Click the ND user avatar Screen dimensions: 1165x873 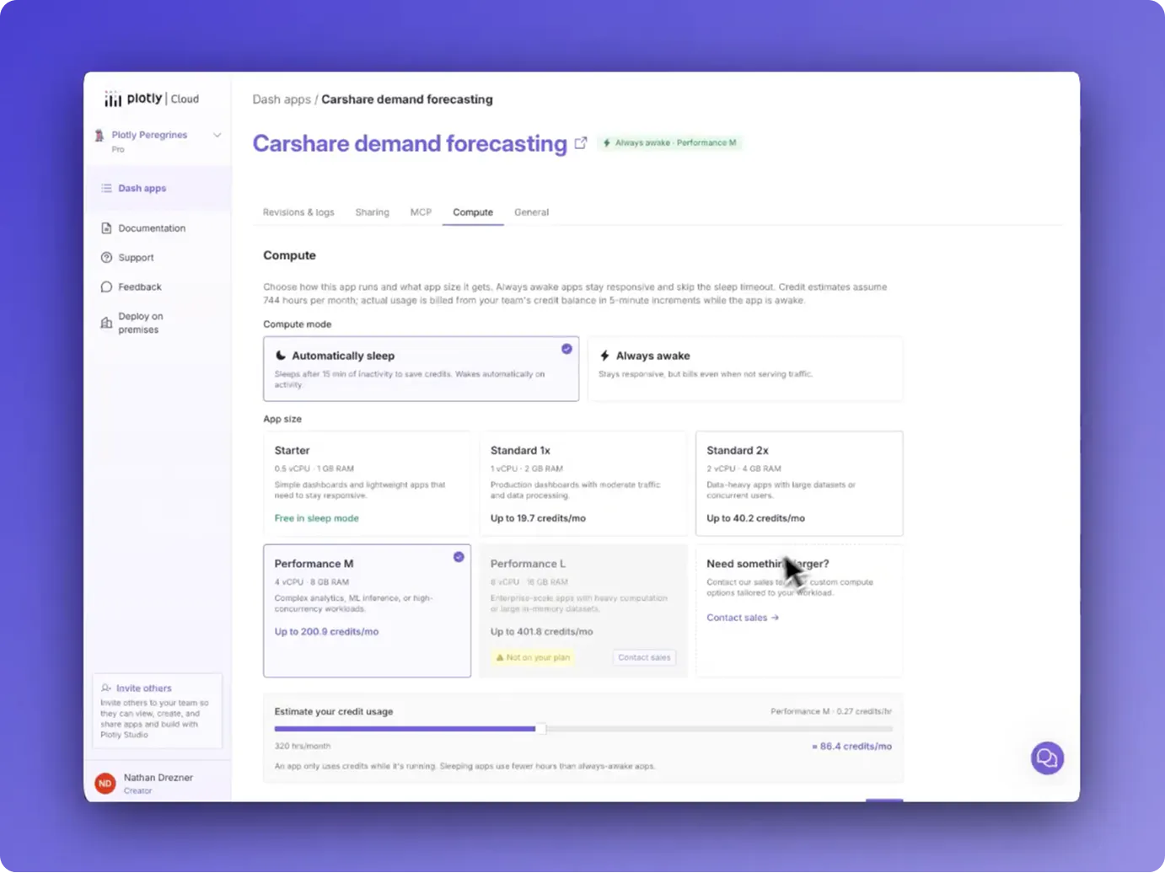tap(105, 784)
